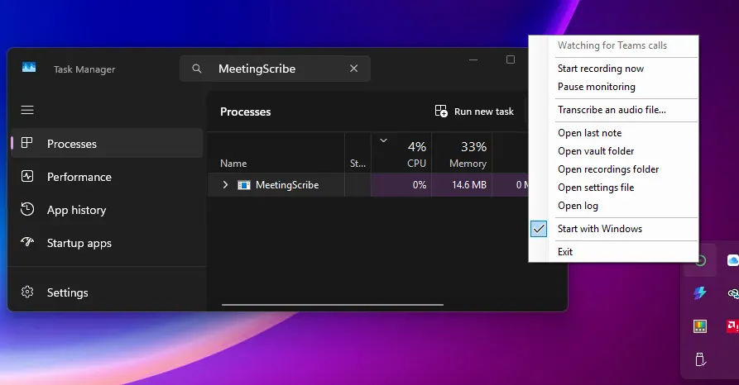The image size is (739, 385).
Task: Click the cut-off cloud sync tray icon
Action: click(733, 293)
